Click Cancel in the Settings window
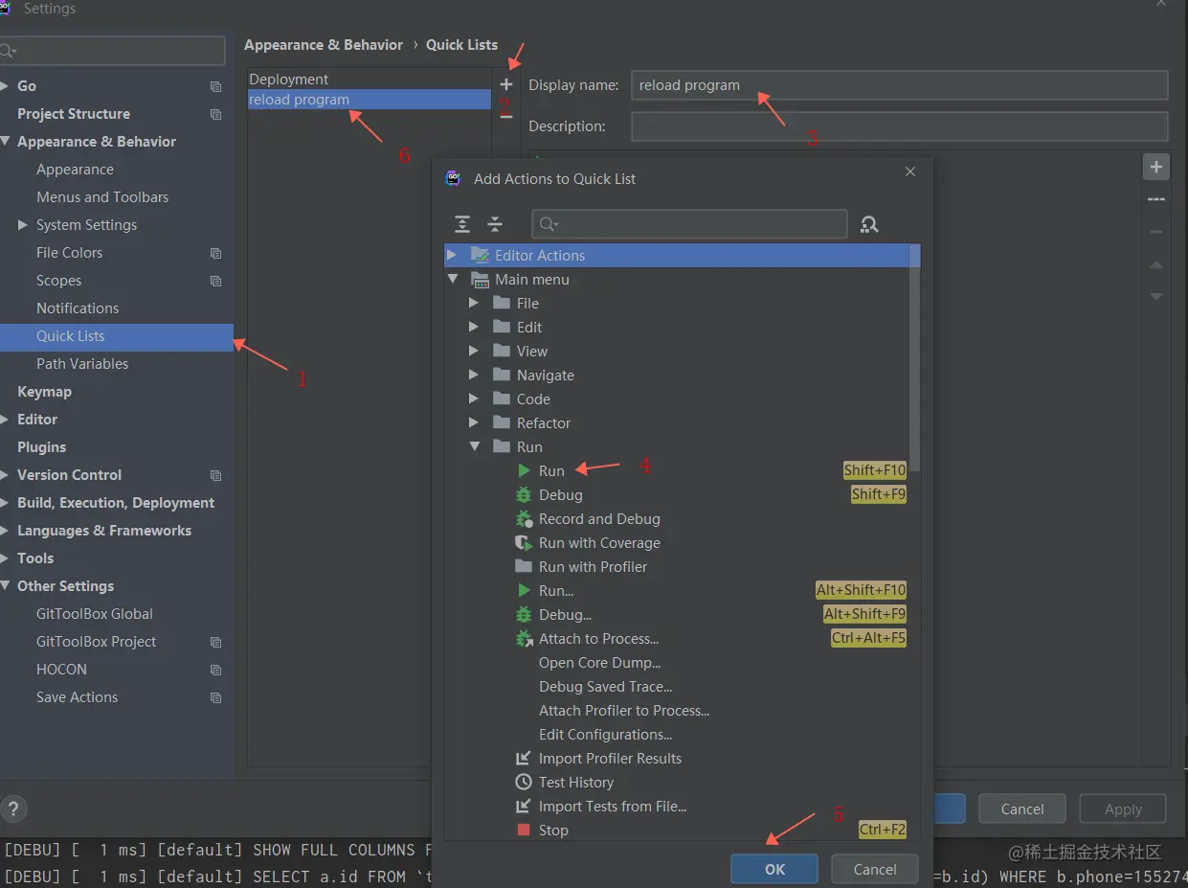 point(1022,809)
